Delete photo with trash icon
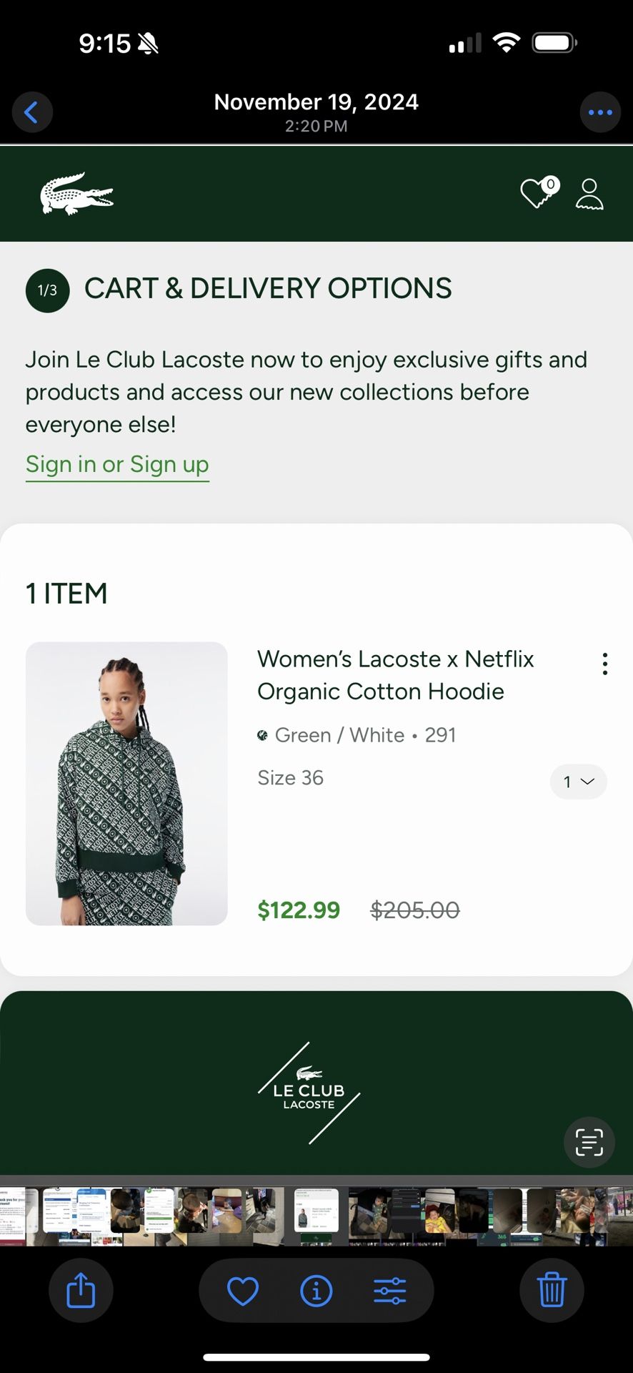The image size is (633, 1373). pyautogui.click(x=552, y=1291)
